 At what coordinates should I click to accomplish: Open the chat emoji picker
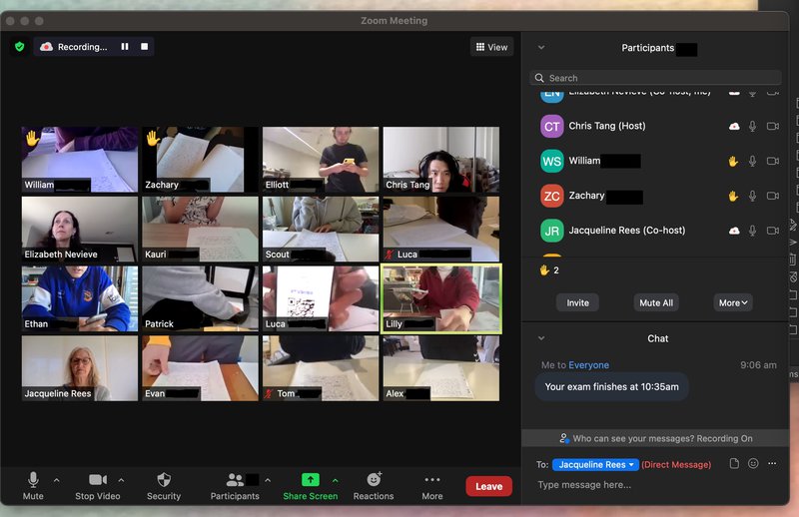coord(753,464)
